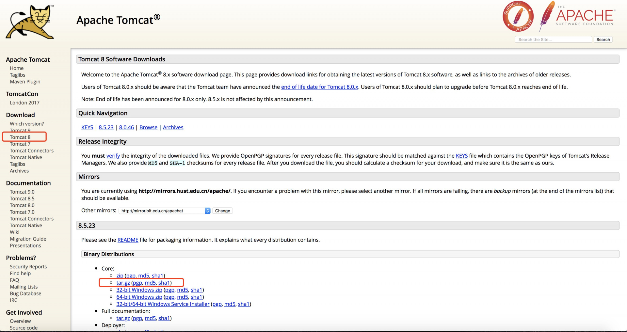Viewport: 627px width, 332px height.
Task: Click sha1 link for 64-bit Windows zip
Action: tap(196, 297)
